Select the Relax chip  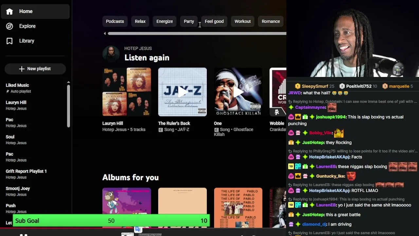click(x=140, y=21)
